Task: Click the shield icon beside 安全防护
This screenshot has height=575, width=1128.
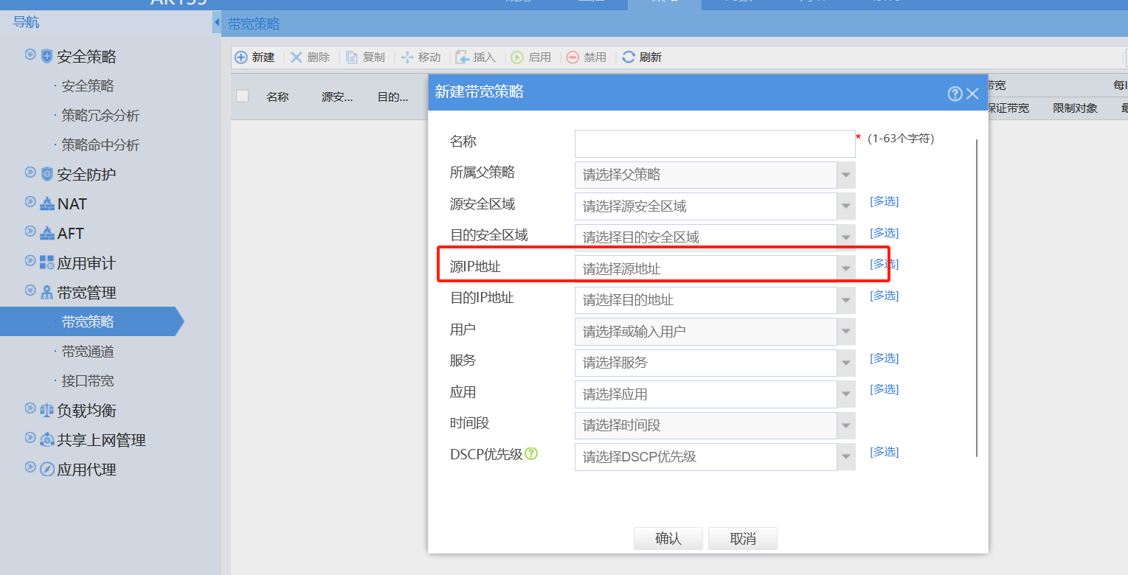Action: [47, 174]
